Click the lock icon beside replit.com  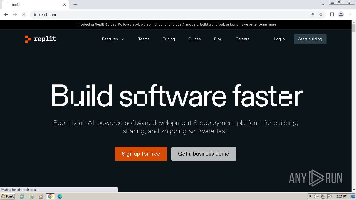click(x=35, y=14)
